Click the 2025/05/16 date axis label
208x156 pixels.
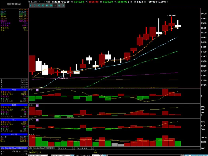(35, 152)
